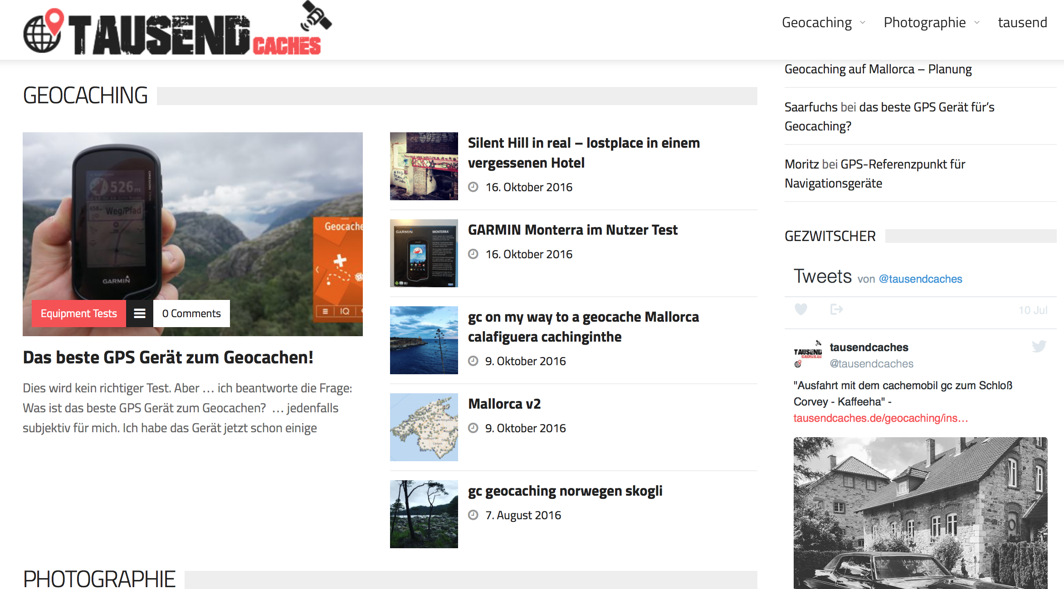
Task: Expand the Geocaching menu chevron
Action: click(x=863, y=23)
